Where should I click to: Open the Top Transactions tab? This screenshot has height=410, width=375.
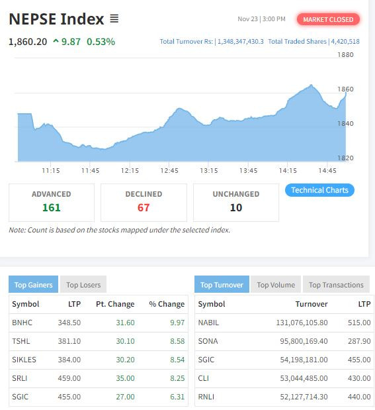(336, 285)
